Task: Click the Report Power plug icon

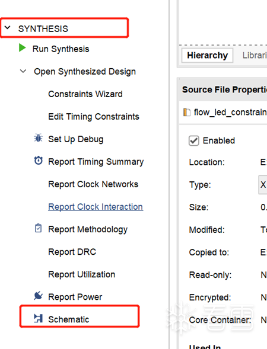Action: [39, 296]
